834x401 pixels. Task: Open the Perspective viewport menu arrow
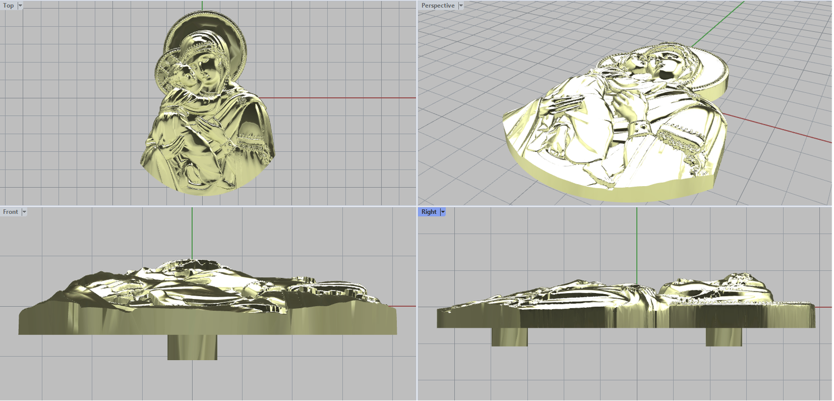[x=461, y=6]
